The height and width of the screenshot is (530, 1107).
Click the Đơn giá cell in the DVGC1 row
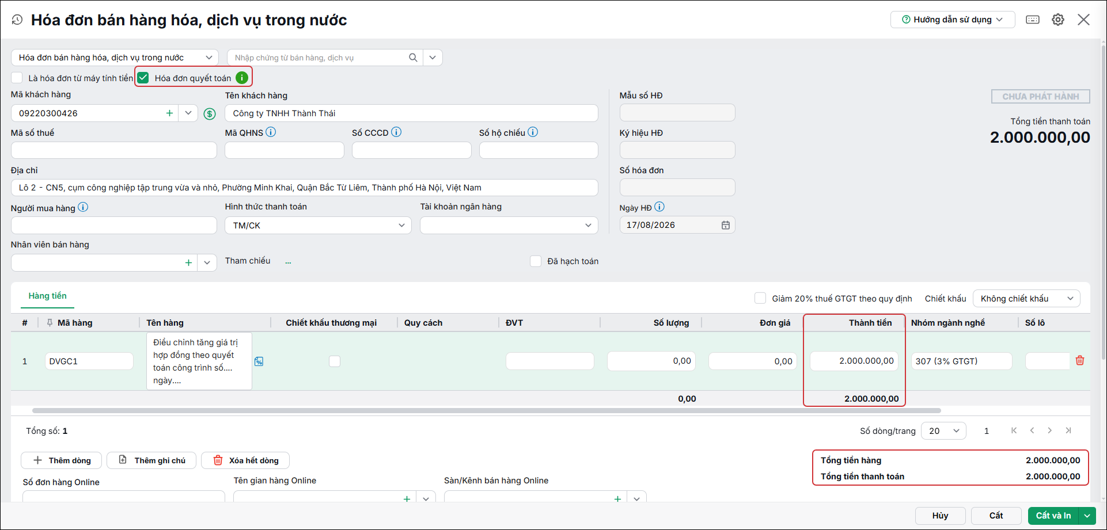click(x=753, y=361)
